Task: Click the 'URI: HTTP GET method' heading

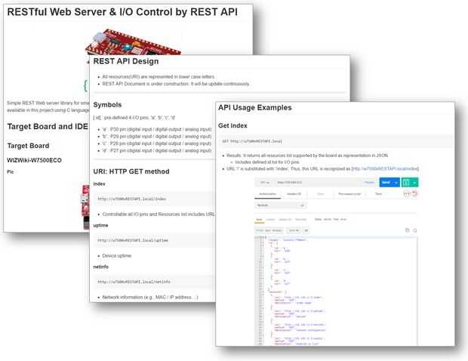Action: pos(131,171)
